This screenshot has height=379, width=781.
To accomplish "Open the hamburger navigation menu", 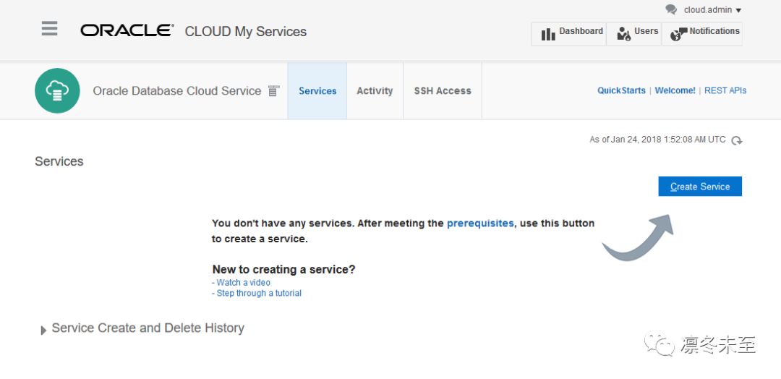I will (x=49, y=29).
